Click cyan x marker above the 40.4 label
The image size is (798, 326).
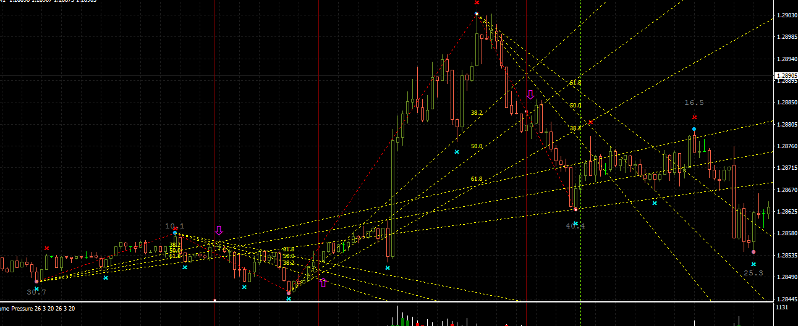575,224
